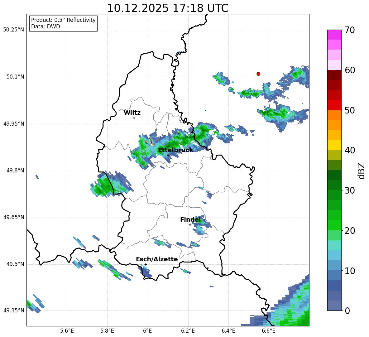The image size is (369, 337).
Task: Click the Wiltz city label
Action: 132,113
